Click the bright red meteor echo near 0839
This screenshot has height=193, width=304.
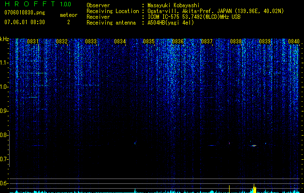click(254, 146)
